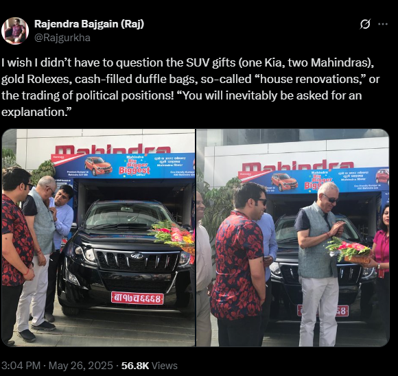Viewport: 398px width, 376px height.
Task: Click the partial red plate in right photo
Action: pos(342,311)
